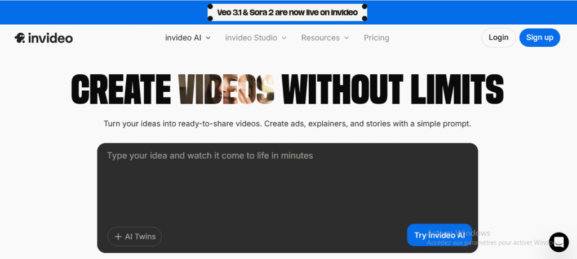Open the invideo Studio menu label
Screen dimensions: 577x259
[251, 38]
